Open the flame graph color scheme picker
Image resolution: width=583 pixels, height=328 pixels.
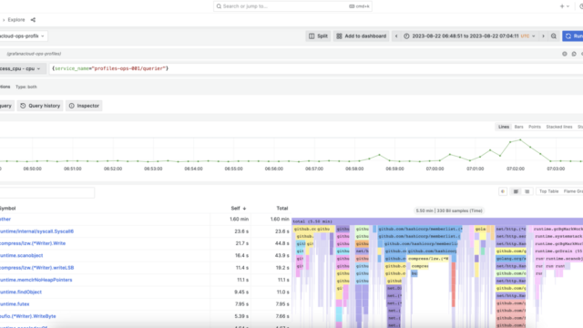coord(503,191)
